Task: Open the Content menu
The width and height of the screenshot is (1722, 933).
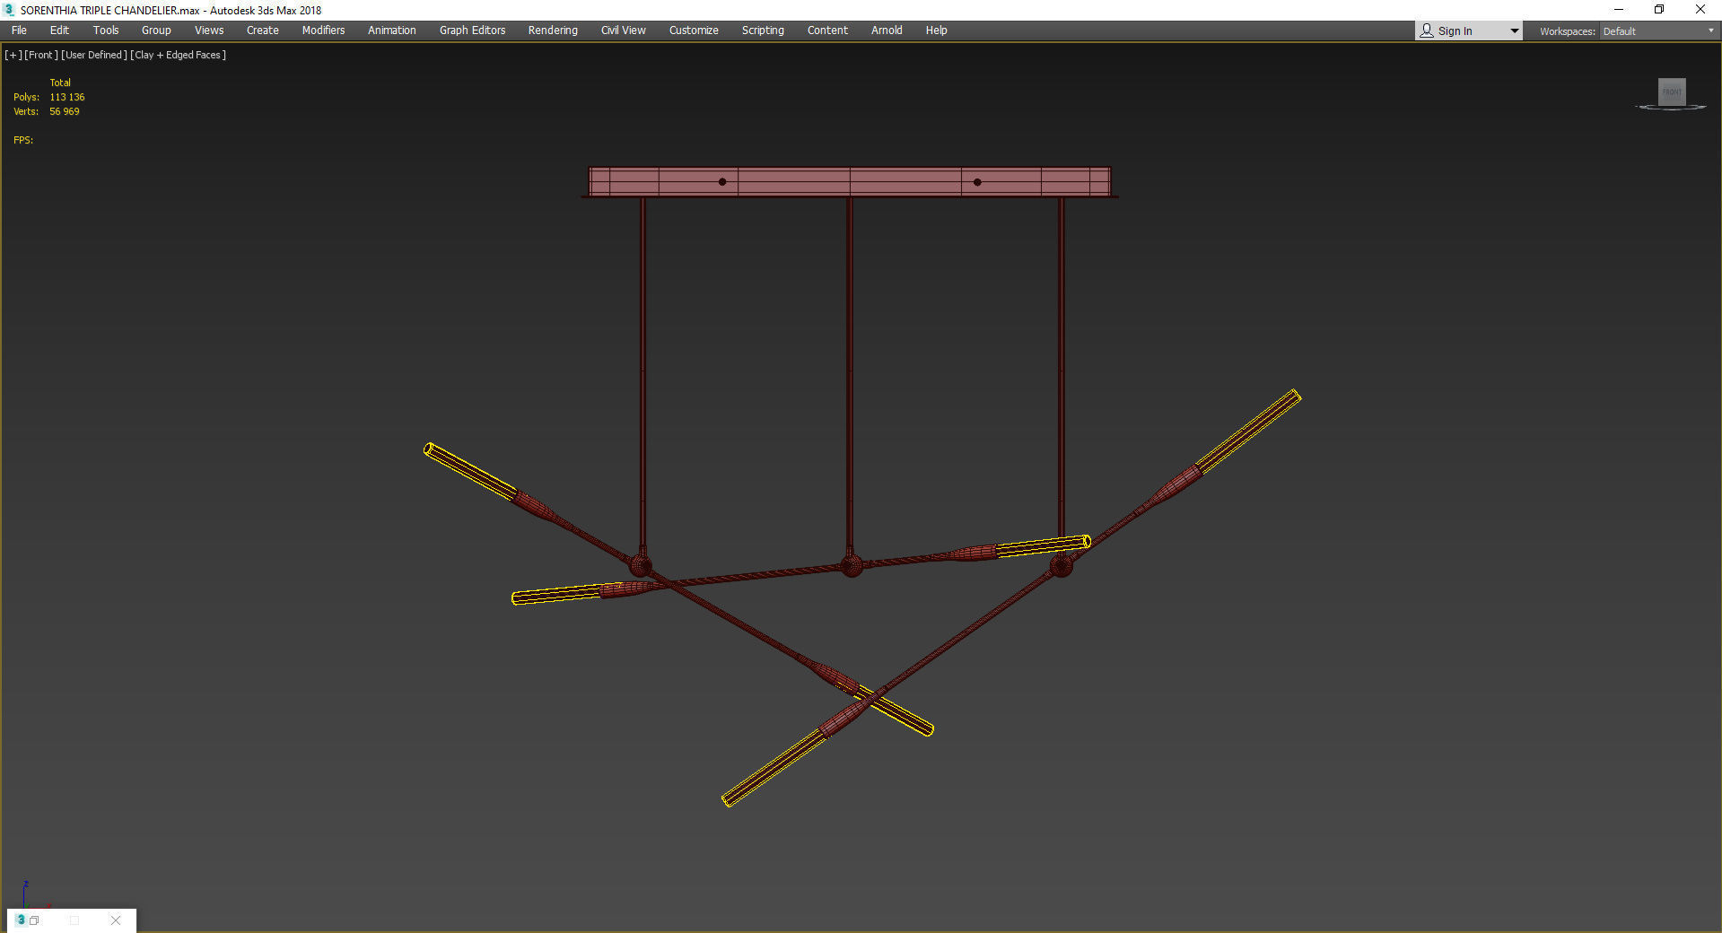Action: [827, 31]
